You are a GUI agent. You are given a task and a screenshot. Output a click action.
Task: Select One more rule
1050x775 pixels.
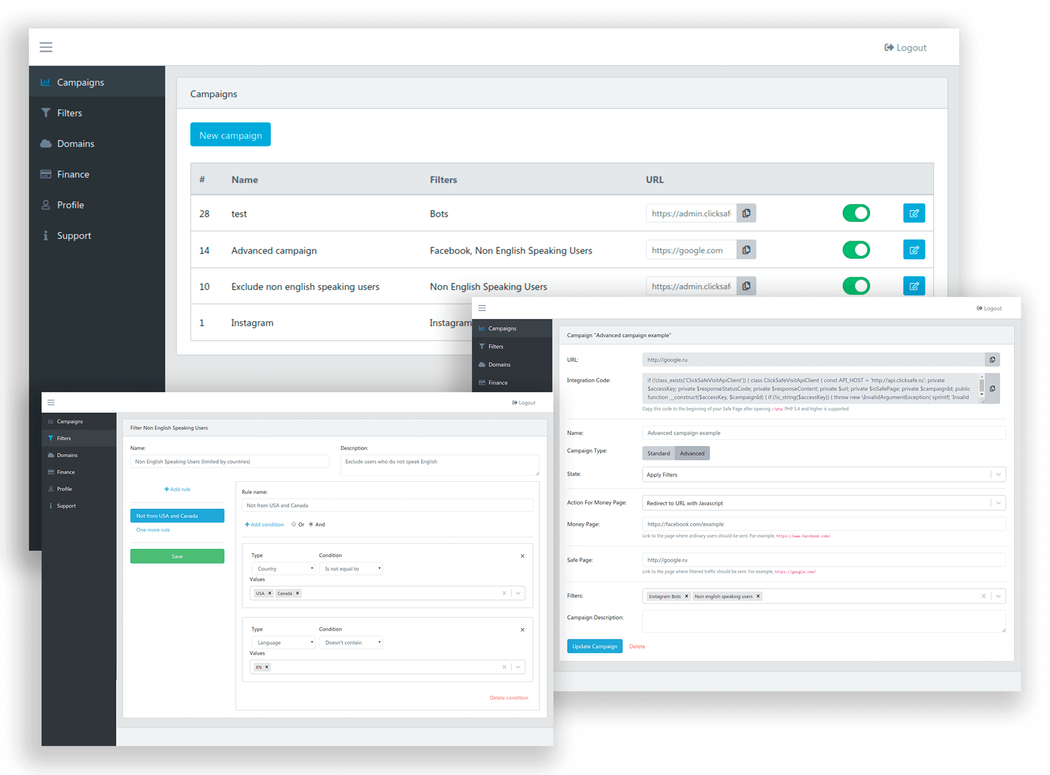click(153, 530)
